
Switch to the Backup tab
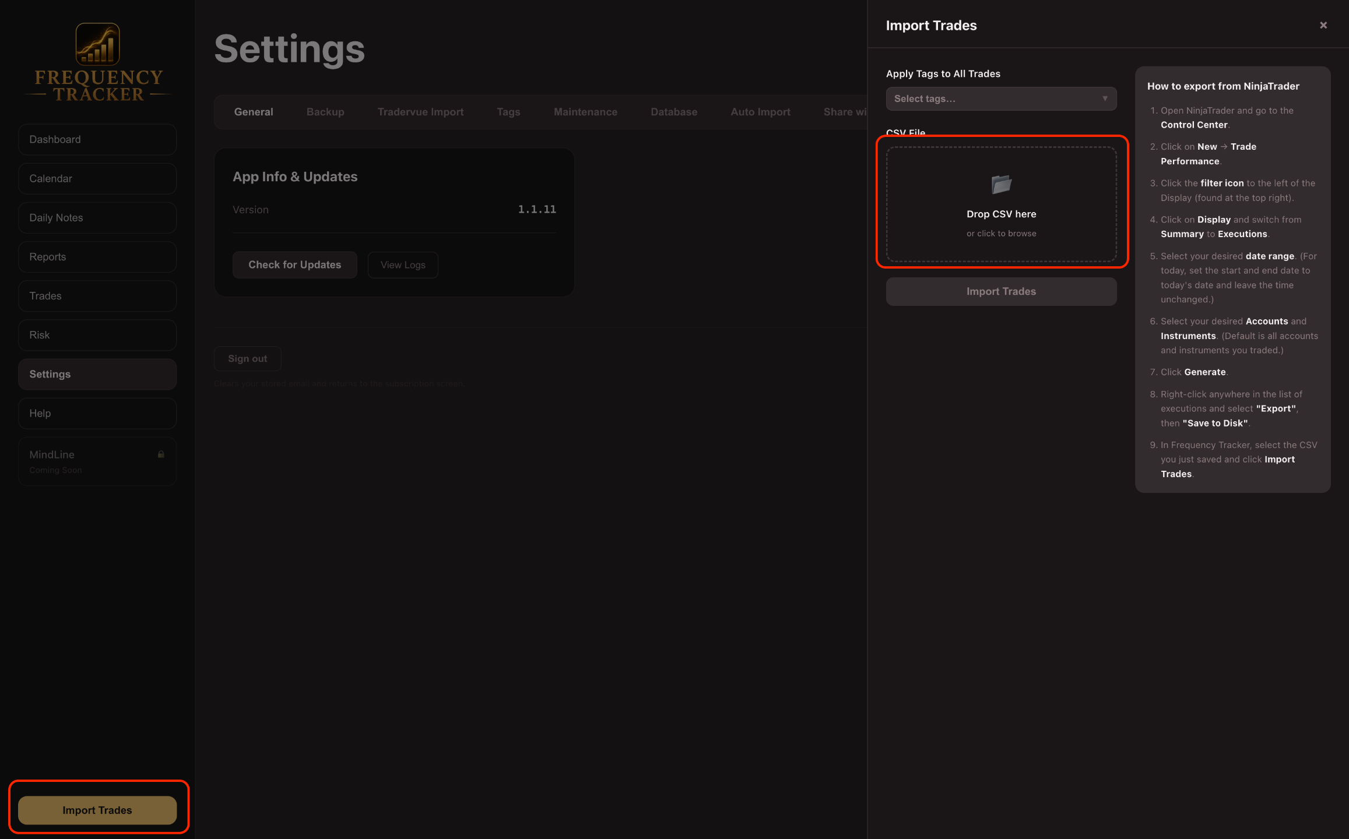pos(325,112)
